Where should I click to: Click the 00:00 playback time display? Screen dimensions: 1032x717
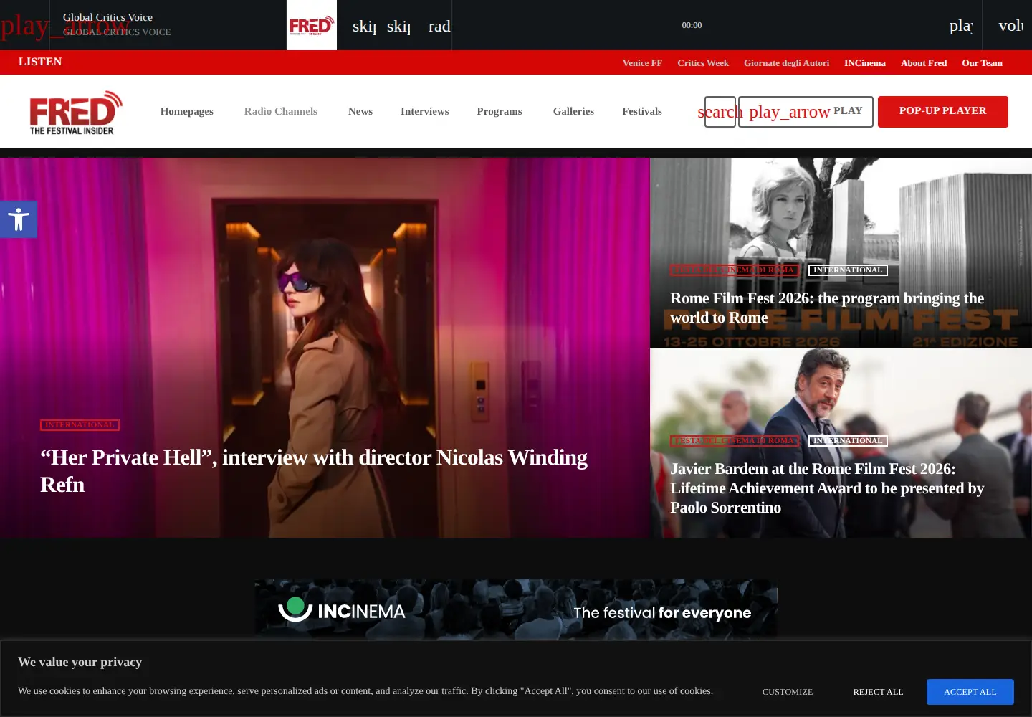point(692,25)
